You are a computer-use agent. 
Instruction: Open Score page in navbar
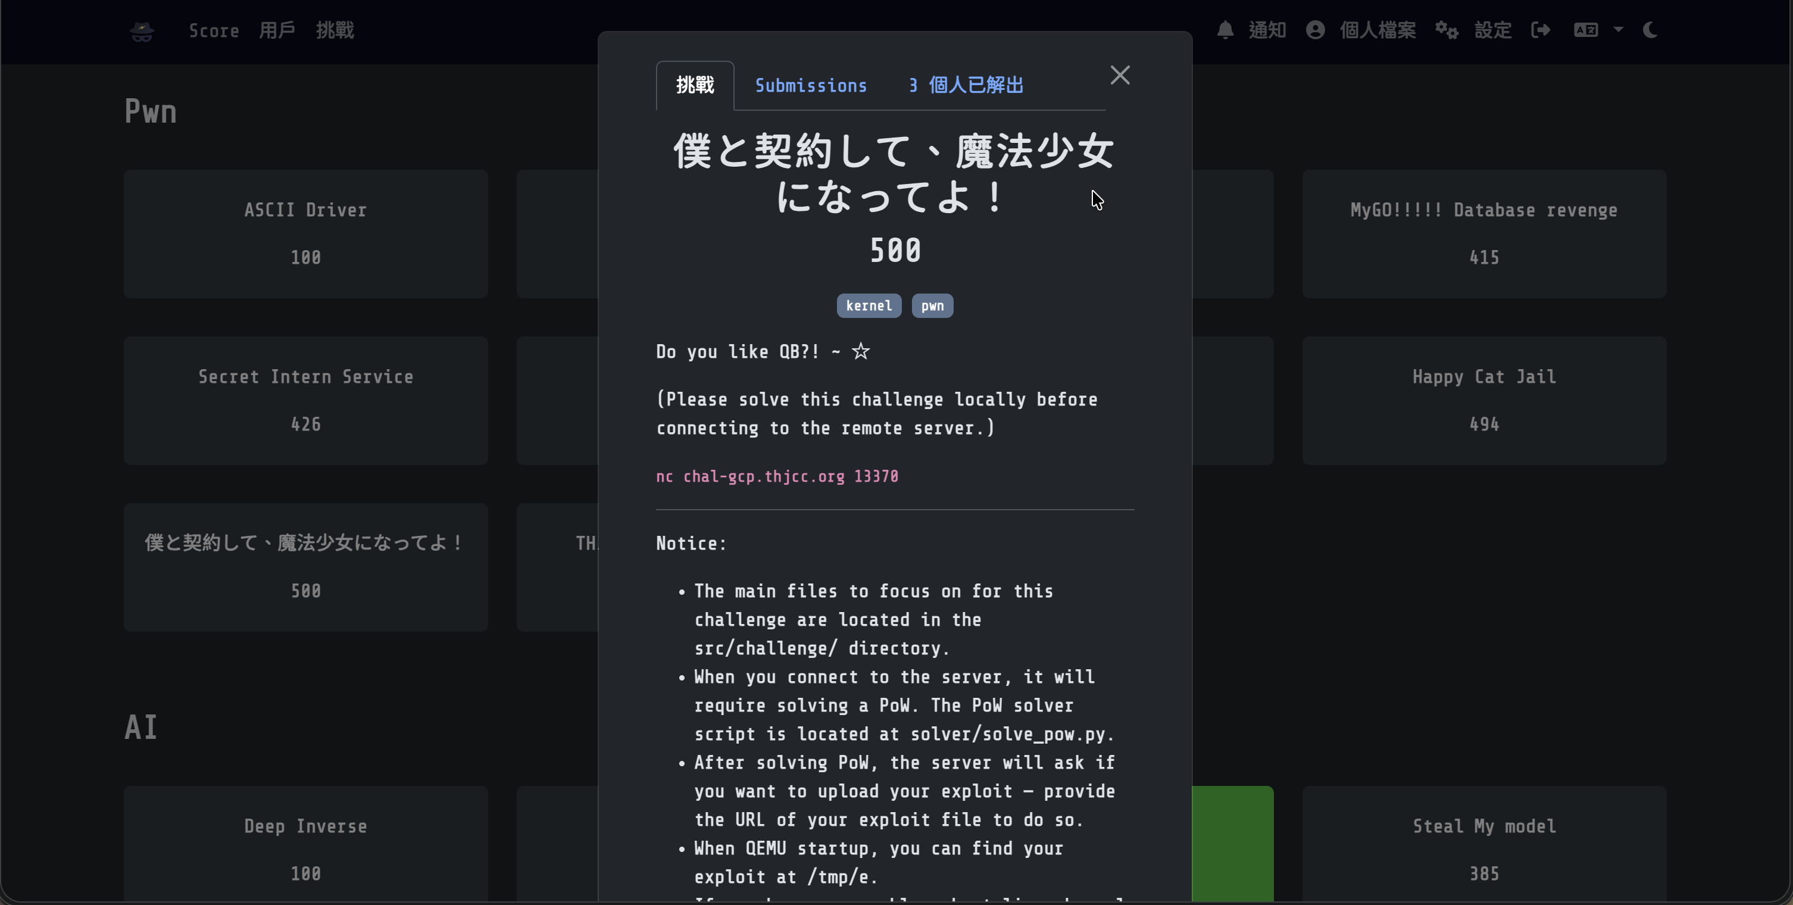(x=214, y=30)
